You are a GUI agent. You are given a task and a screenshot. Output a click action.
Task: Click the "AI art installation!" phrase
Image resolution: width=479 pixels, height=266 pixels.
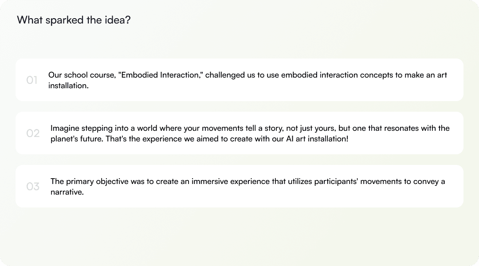[x=317, y=139]
